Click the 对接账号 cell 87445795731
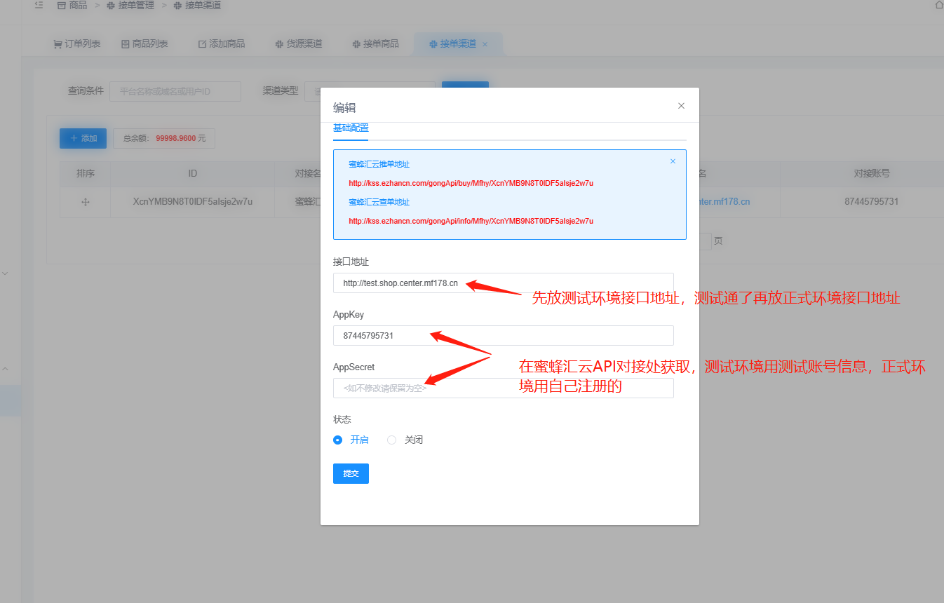 [x=872, y=201]
